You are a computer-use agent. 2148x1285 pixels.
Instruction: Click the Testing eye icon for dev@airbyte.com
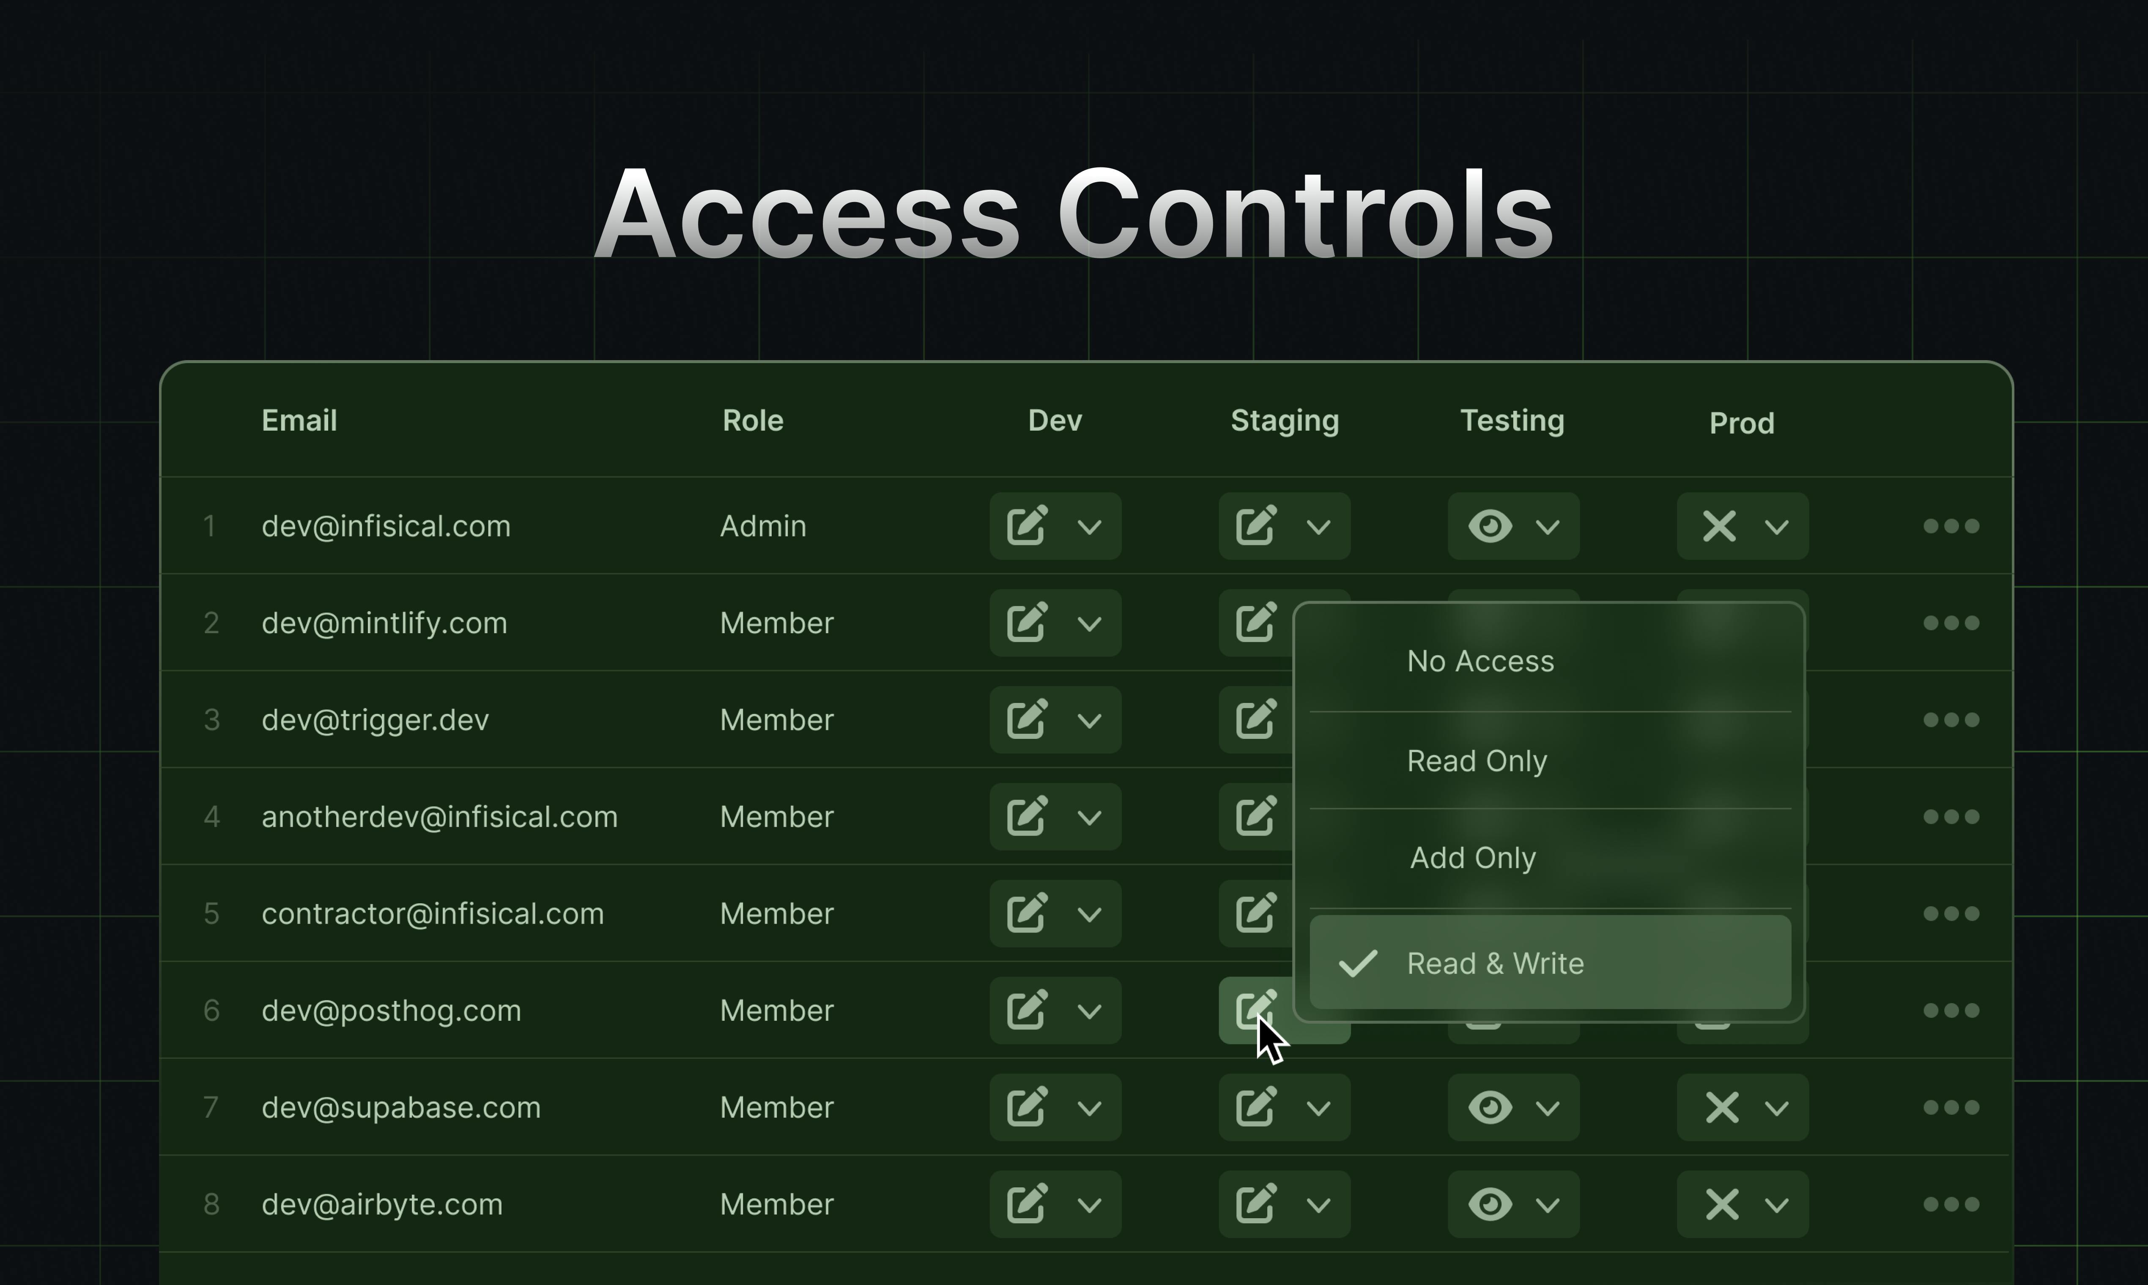point(1490,1204)
